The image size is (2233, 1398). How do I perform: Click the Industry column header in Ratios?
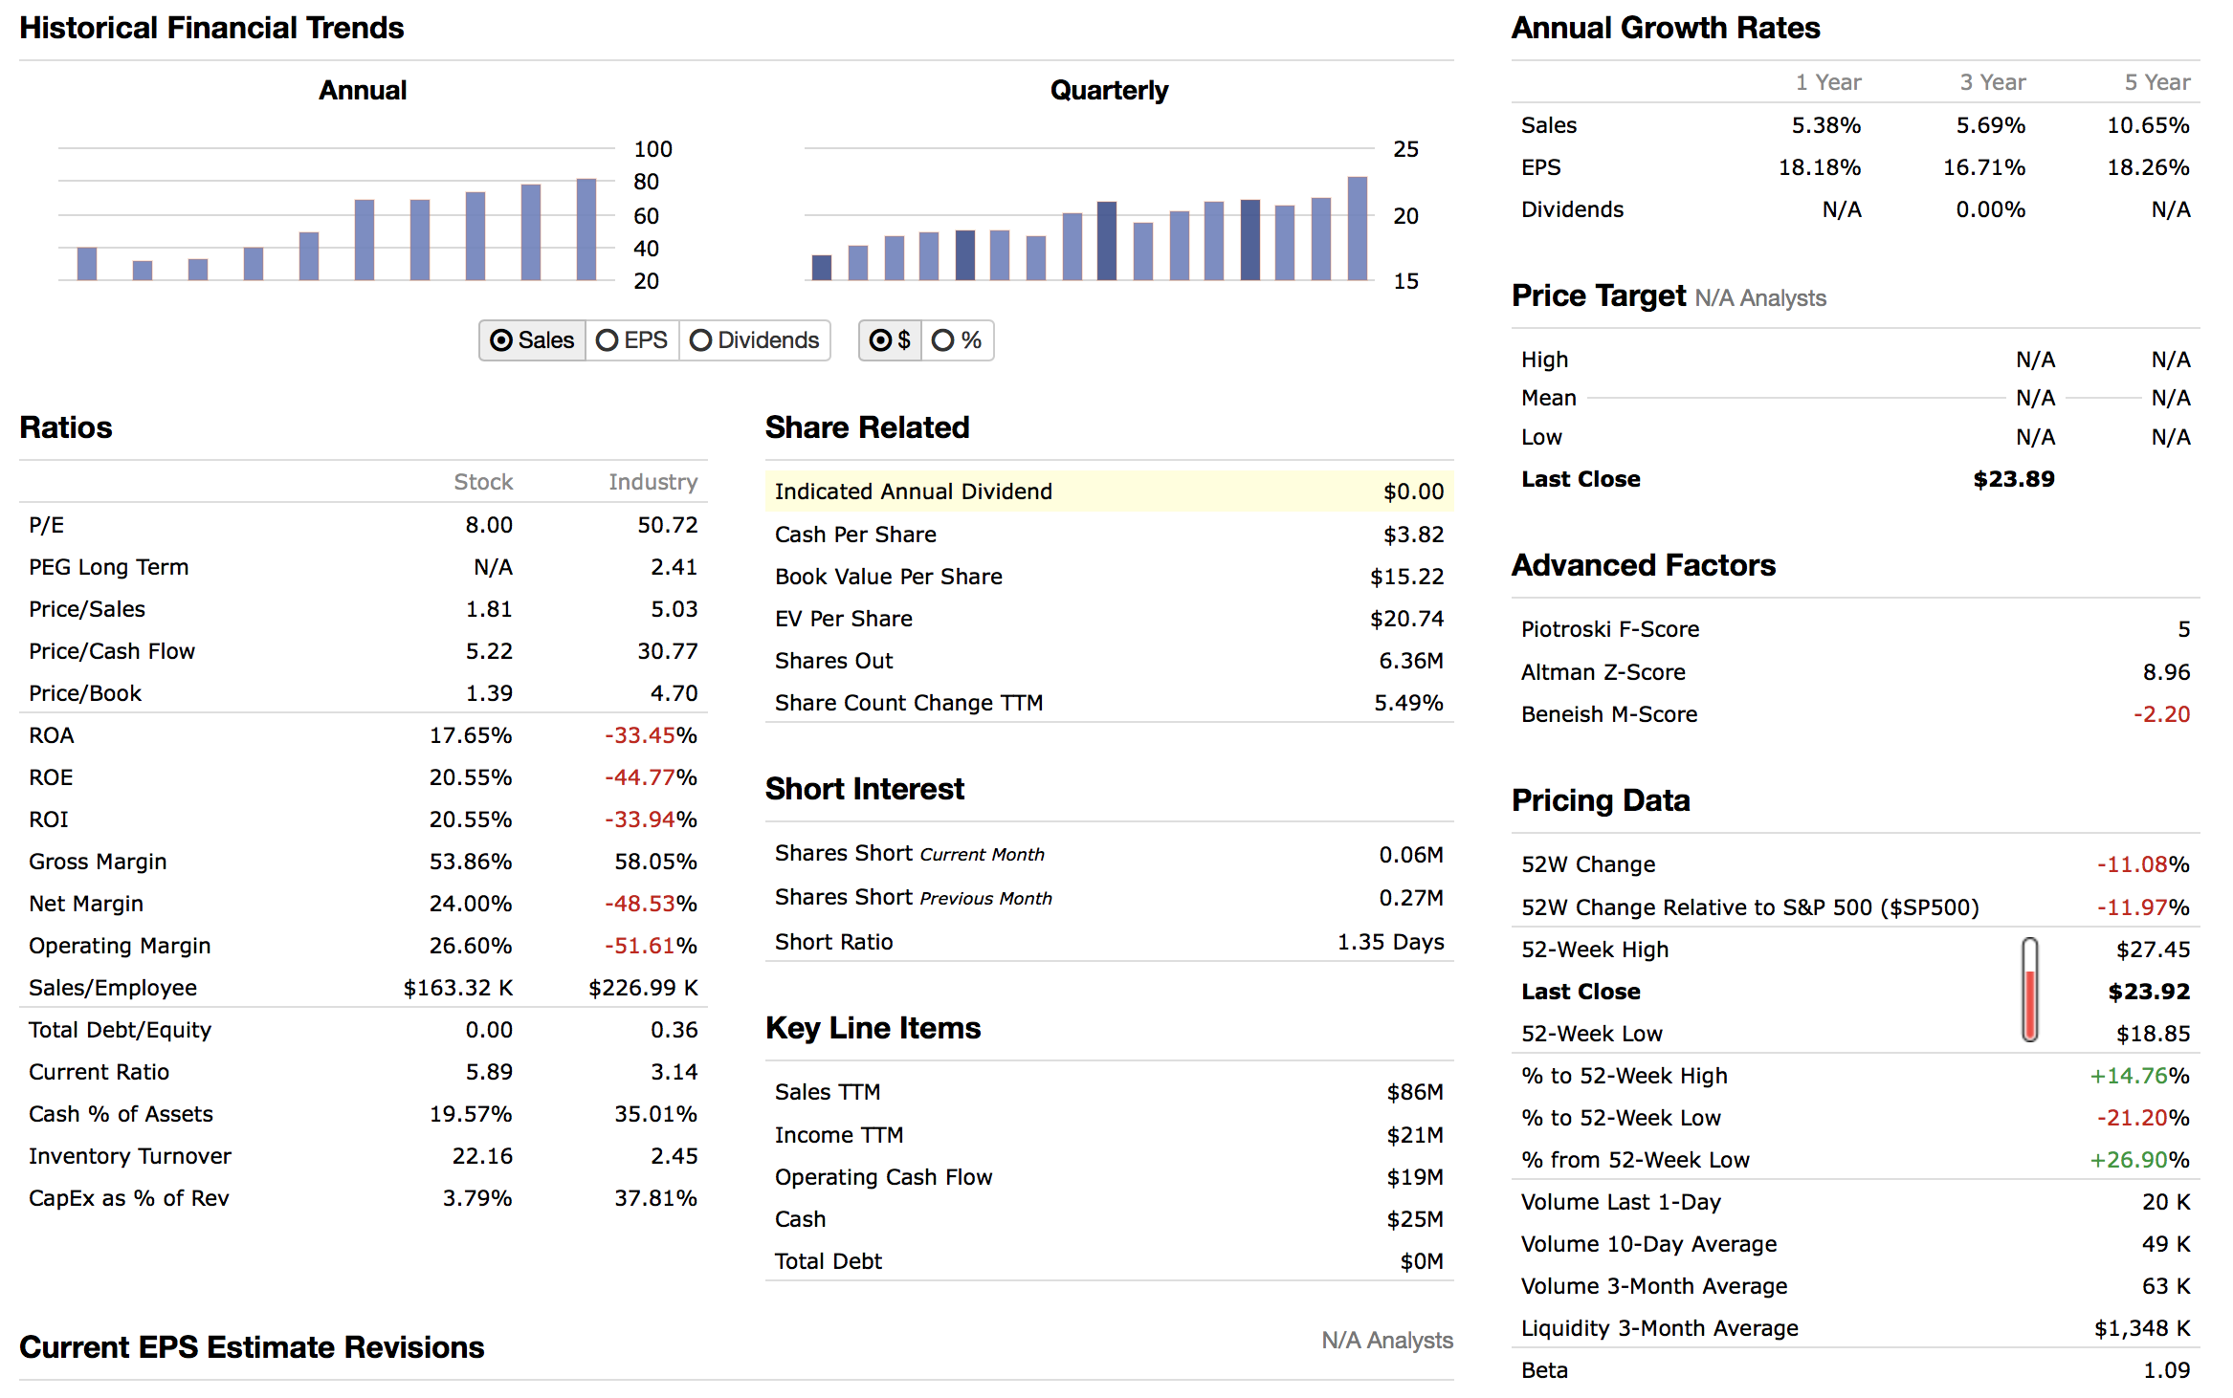coord(652,482)
